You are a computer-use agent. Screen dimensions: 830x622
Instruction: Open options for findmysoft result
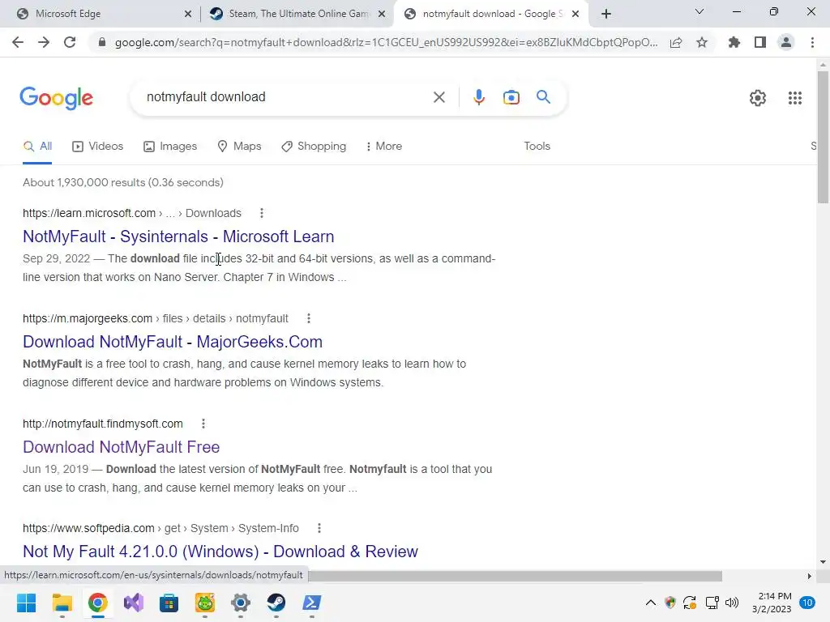click(203, 424)
